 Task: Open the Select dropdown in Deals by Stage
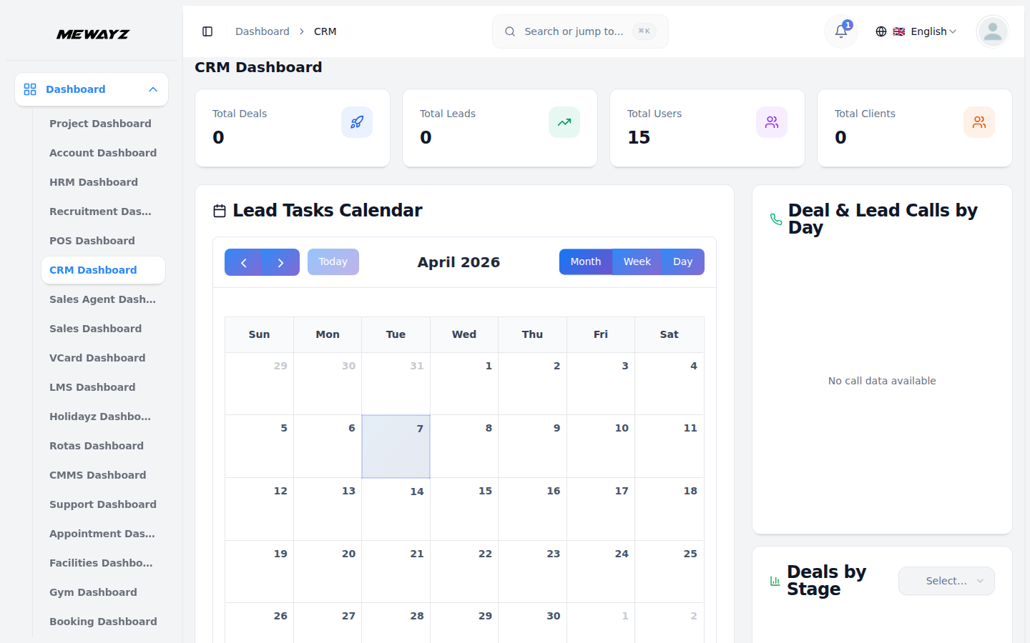point(946,581)
